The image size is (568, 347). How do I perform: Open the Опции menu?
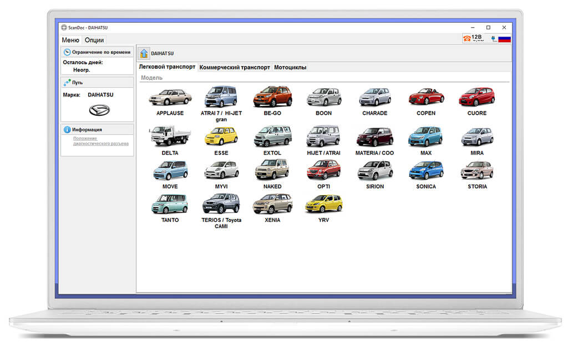pyautogui.click(x=94, y=40)
